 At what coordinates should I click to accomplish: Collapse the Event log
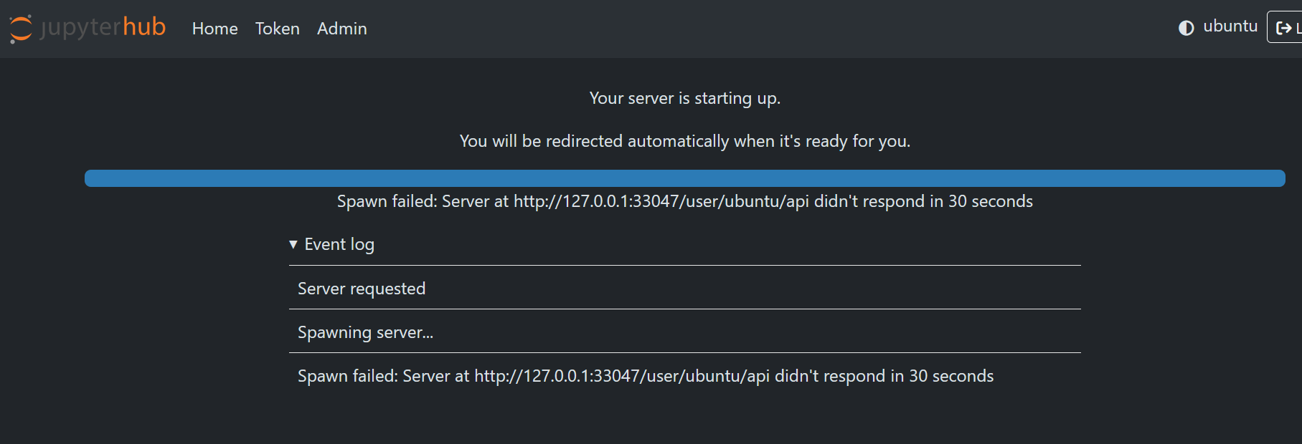point(331,244)
